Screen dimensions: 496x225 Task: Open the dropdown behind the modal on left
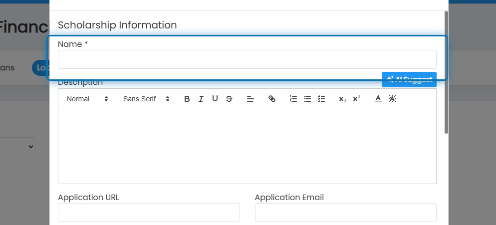pos(17,147)
